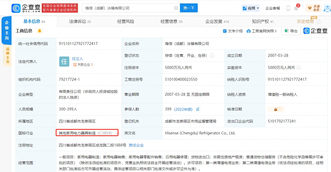Click the credit code 915101127921772417
331x172 pixels.
click(78, 44)
